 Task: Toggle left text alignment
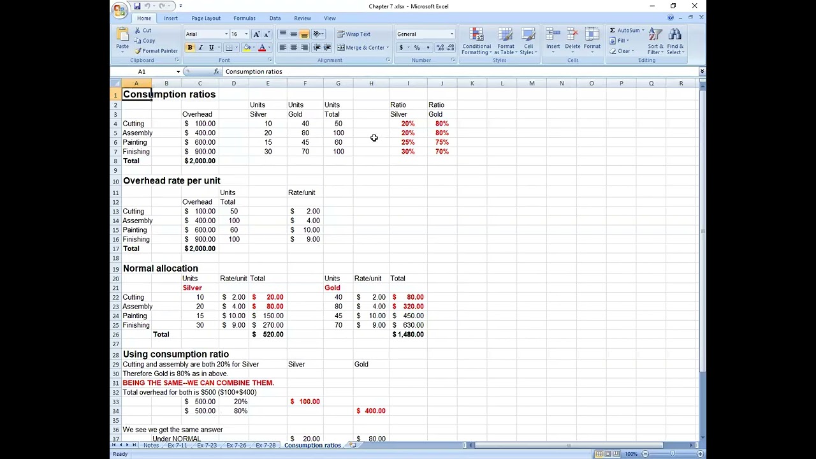(x=282, y=48)
